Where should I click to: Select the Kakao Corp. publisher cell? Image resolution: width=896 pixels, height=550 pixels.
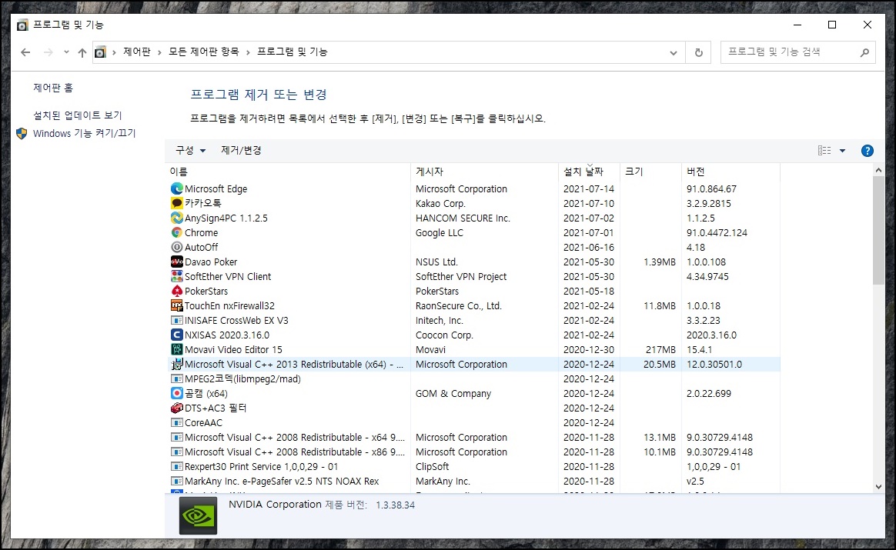point(440,203)
